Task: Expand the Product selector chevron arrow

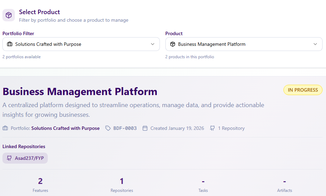Action: tap(315, 44)
